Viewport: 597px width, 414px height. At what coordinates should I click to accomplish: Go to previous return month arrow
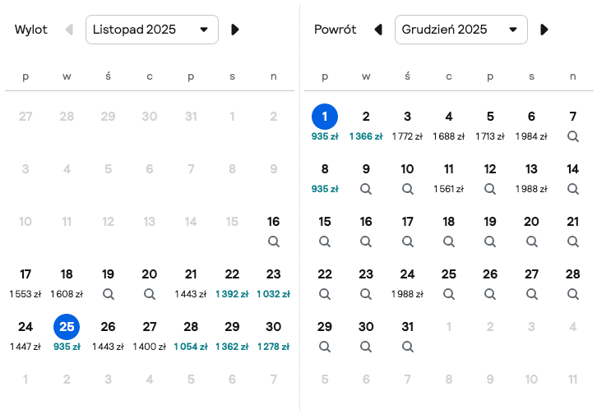click(378, 30)
